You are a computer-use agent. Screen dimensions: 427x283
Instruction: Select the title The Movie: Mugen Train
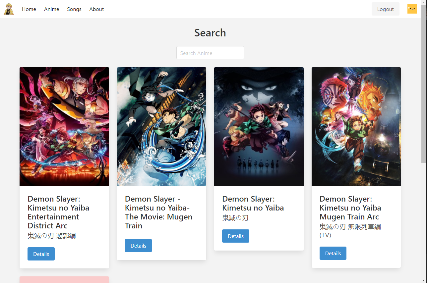pos(158,212)
